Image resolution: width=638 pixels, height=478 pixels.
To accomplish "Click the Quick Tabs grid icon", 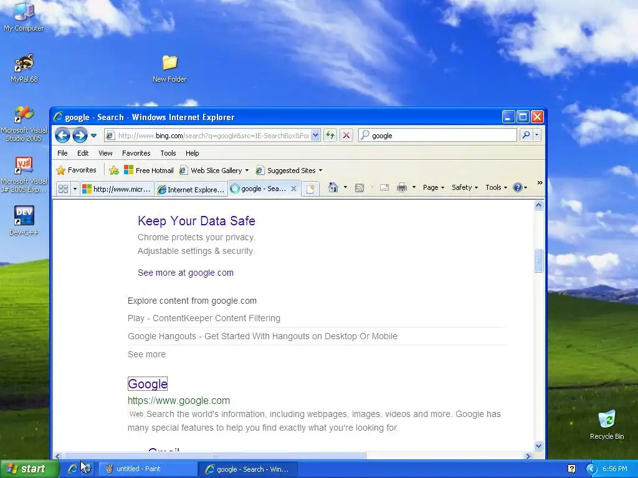I will (63, 189).
